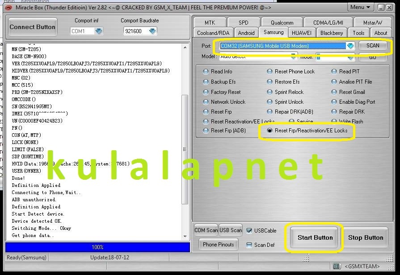The image size is (400, 275).
Task: Select the Reset Frp radio option
Action: 206,112
